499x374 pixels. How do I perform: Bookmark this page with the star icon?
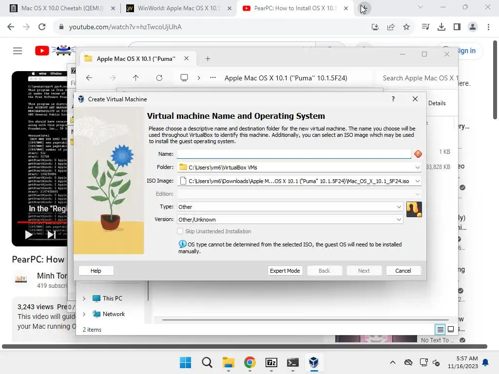pos(406,27)
